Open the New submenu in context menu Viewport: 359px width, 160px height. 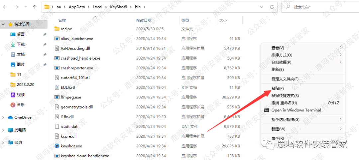[x=279, y=129]
